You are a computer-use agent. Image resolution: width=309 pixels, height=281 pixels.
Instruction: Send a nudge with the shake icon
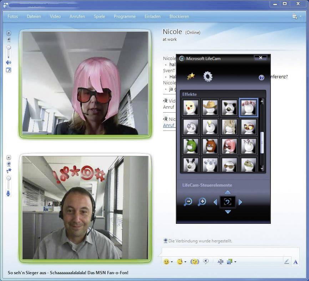click(x=195, y=262)
